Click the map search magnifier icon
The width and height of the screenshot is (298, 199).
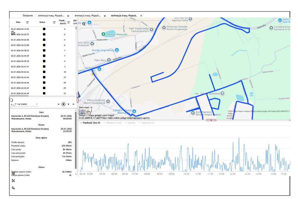tap(84, 24)
